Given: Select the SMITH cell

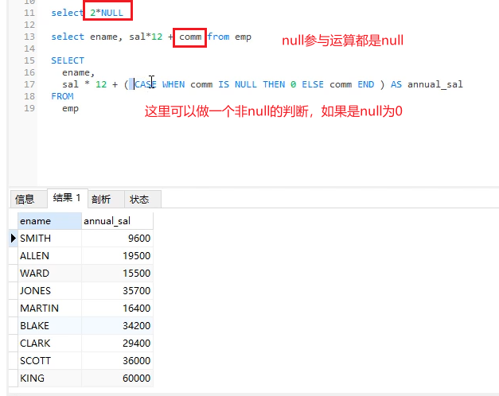Looking at the screenshot, I should (x=49, y=239).
